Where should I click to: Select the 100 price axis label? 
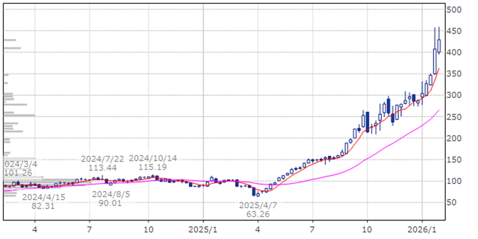coord(454,181)
